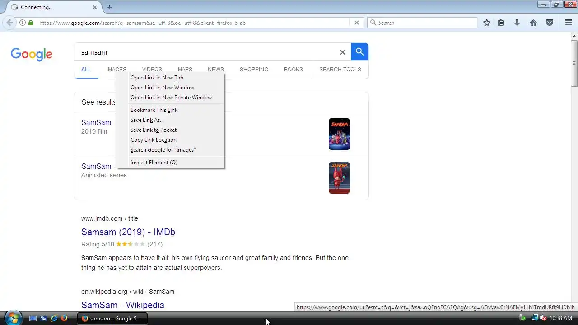Launch Firefox from quick launch icon
Image resolution: width=578 pixels, height=325 pixels.
click(x=64, y=318)
